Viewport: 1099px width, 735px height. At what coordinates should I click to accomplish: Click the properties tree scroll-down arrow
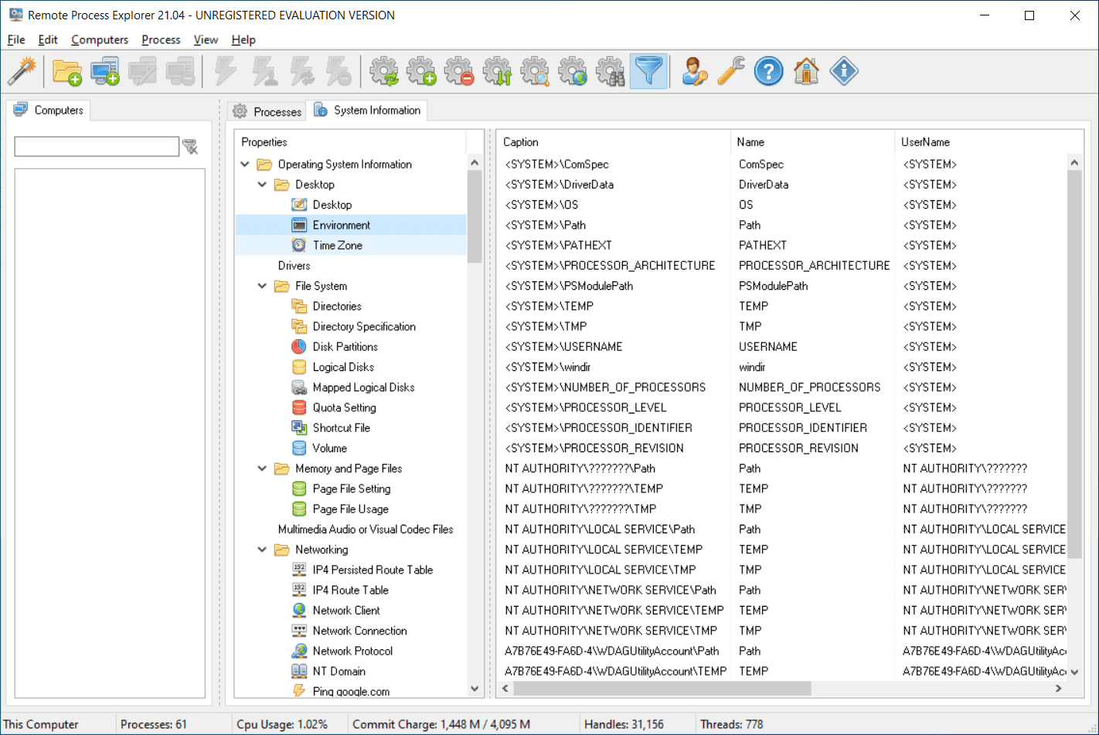pyautogui.click(x=475, y=689)
